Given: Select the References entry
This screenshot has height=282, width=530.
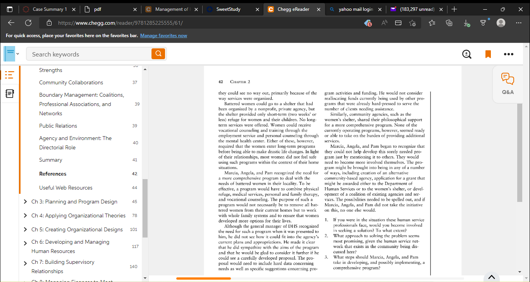Looking at the screenshot, I should pyautogui.click(x=53, y=174).
